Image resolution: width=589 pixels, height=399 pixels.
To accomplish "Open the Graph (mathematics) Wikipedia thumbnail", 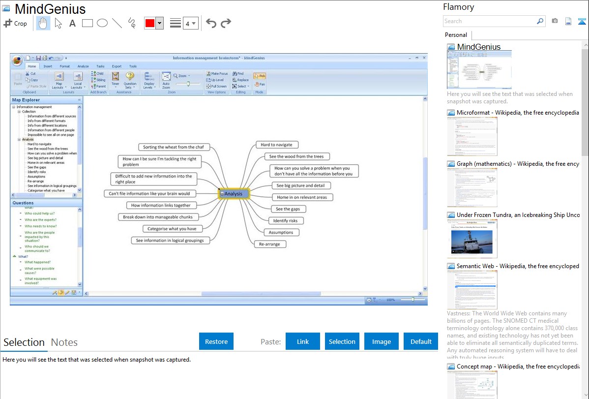I will (472, 186).
